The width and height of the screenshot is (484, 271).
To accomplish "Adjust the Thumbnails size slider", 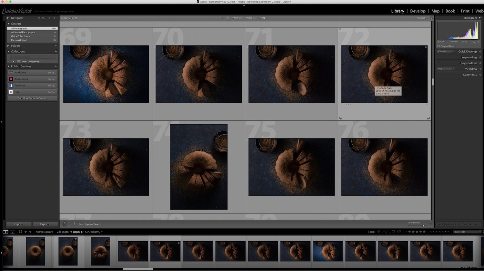I will pos(423,226).
